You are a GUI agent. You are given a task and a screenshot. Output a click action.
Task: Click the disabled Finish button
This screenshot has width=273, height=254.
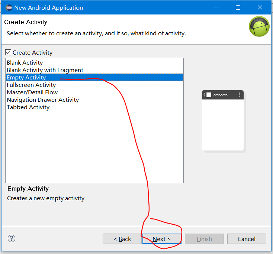(204, 239)
